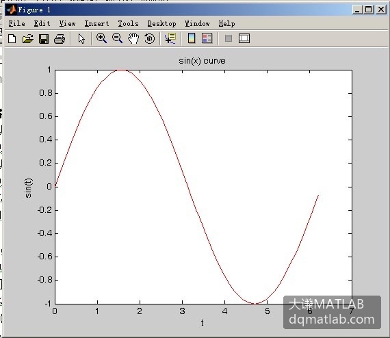Open a file with the folder icon
Image resolution: width=390 pixels, height=338 pixels.
tap(27, 39)
